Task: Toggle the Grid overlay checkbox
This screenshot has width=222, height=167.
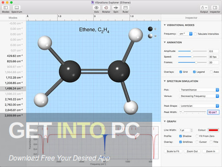Action: click(181, 72)
